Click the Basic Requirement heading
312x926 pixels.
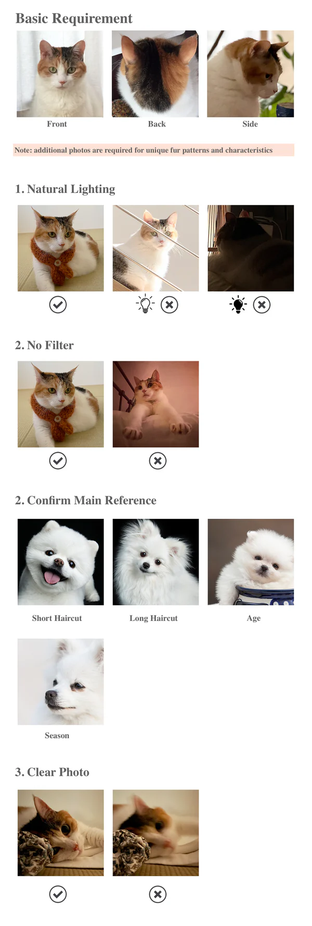74,18
